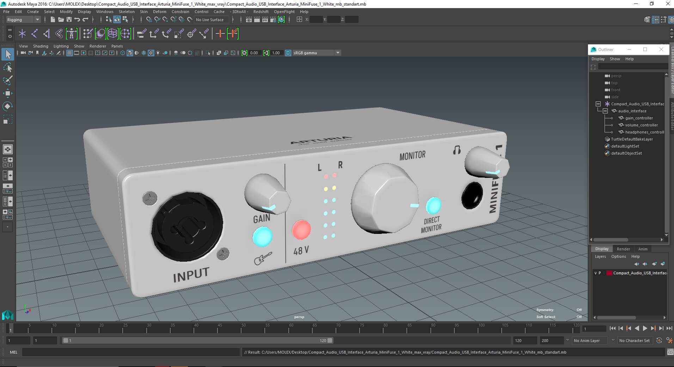Click the play forwards button

645,328
